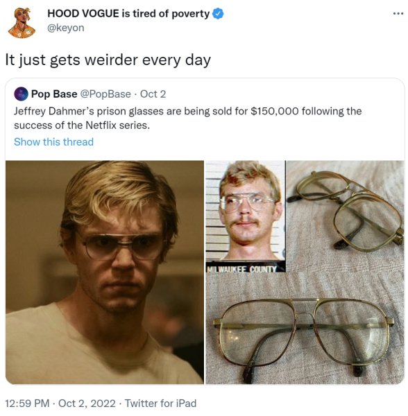Open the Milwaukee County mugshot image

point(246,216)
